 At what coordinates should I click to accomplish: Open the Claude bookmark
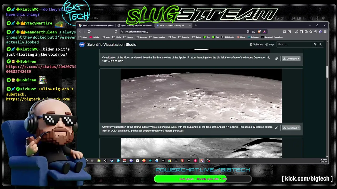pos(241,37)
